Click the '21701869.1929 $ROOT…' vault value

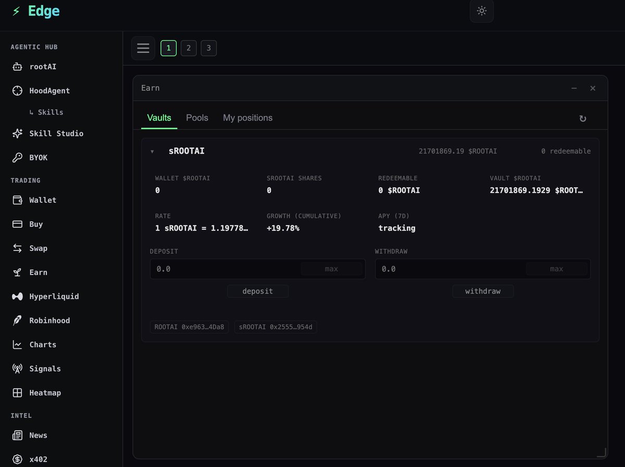tap(536, 191)
